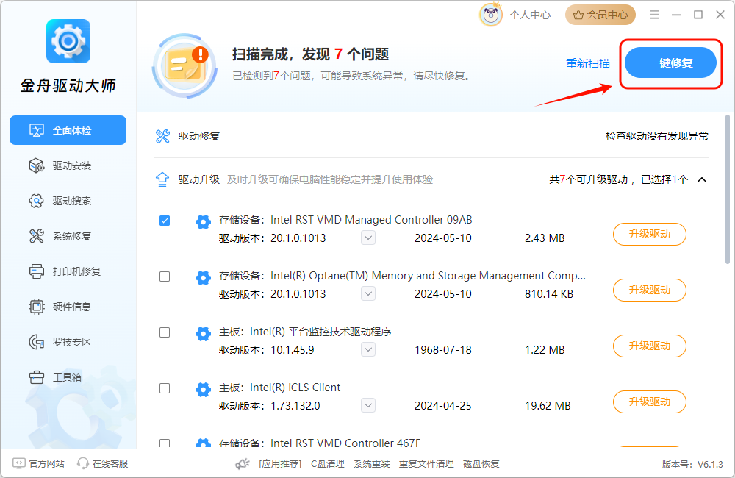Click the 官方网站 monitor icon
This screenshot has height=478, width=735.
click(x=19, y=463)
